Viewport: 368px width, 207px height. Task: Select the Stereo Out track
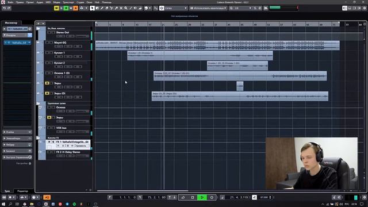pos(63,32)
